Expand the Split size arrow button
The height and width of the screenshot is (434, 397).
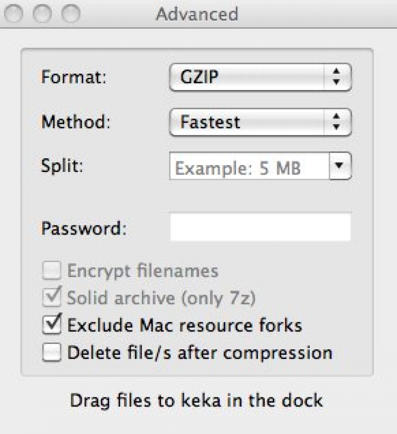(x=340, y=167)
